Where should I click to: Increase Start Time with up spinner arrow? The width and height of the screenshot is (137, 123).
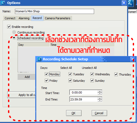(x=100, y=91)
